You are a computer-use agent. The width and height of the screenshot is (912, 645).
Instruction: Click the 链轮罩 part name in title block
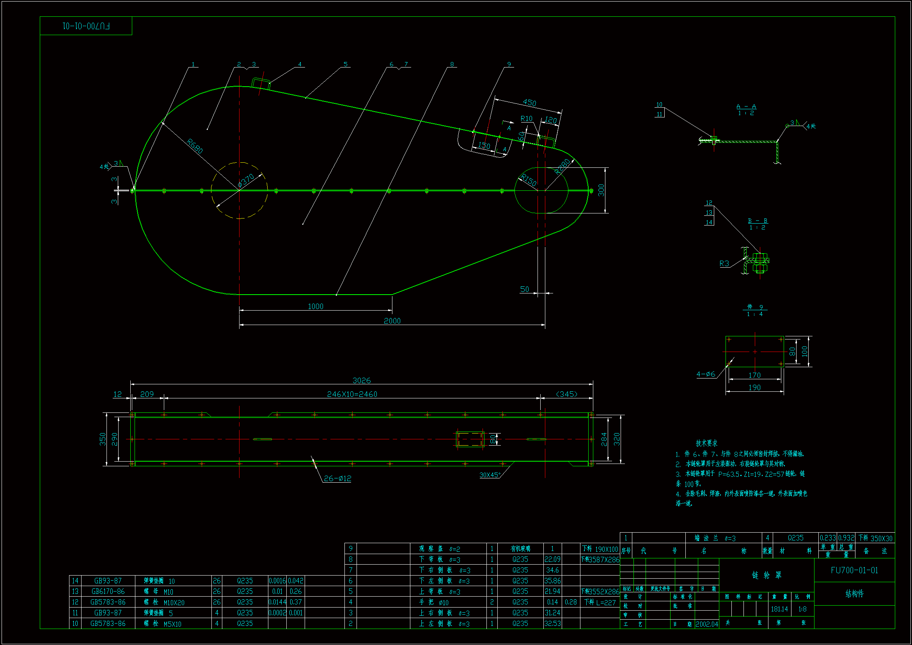(x=766, y=575)
